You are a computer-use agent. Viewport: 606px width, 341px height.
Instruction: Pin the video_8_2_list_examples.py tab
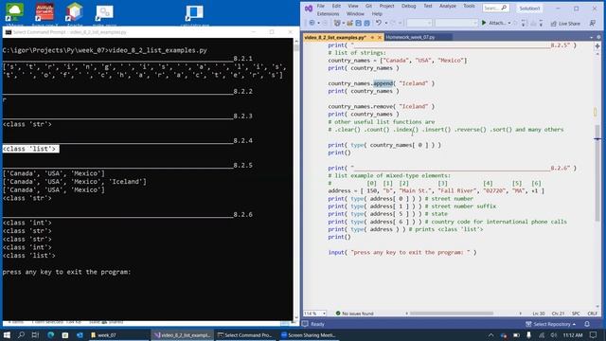372,37
